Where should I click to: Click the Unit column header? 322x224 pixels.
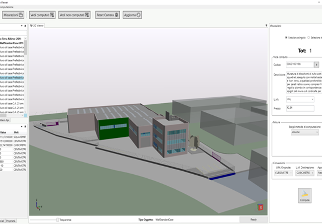20,132
